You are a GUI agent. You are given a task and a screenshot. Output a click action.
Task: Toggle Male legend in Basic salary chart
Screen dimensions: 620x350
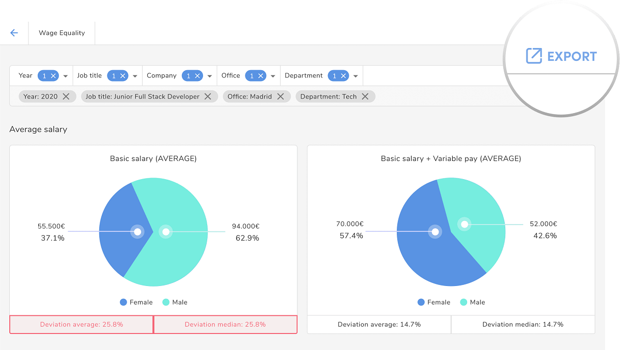click(x=175, y=303)
